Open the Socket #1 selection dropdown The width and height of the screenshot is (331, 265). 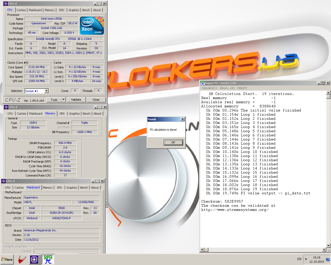click(x=37, y=91)
